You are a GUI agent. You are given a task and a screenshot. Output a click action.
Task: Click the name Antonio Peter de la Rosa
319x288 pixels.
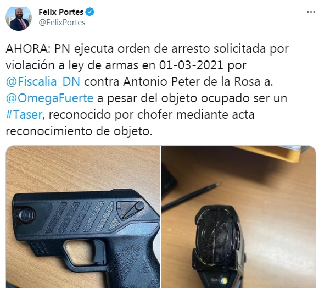192,82
